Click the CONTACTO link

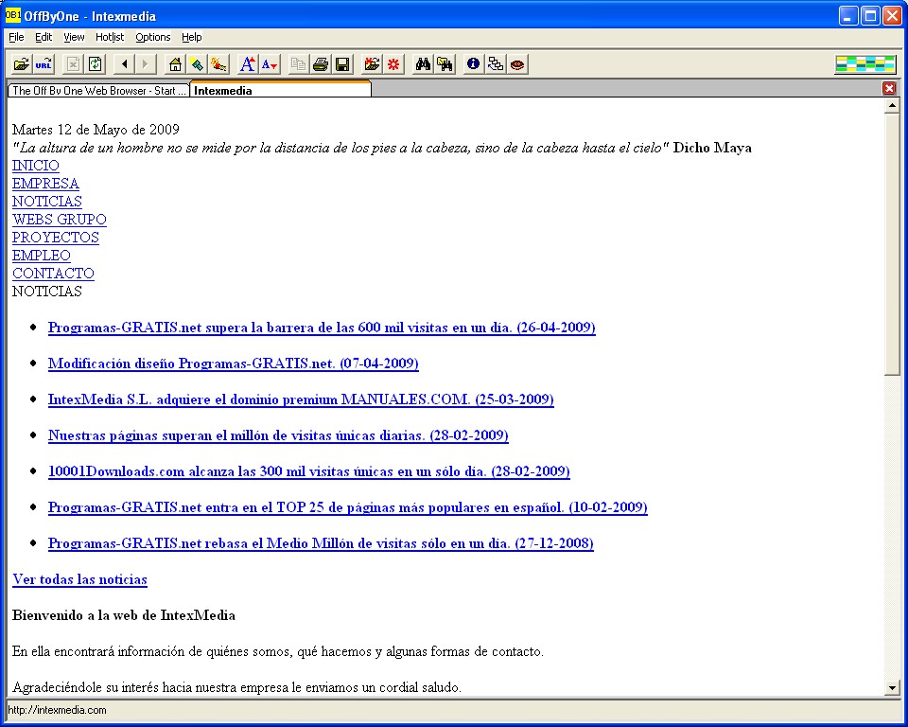[53, 273]
